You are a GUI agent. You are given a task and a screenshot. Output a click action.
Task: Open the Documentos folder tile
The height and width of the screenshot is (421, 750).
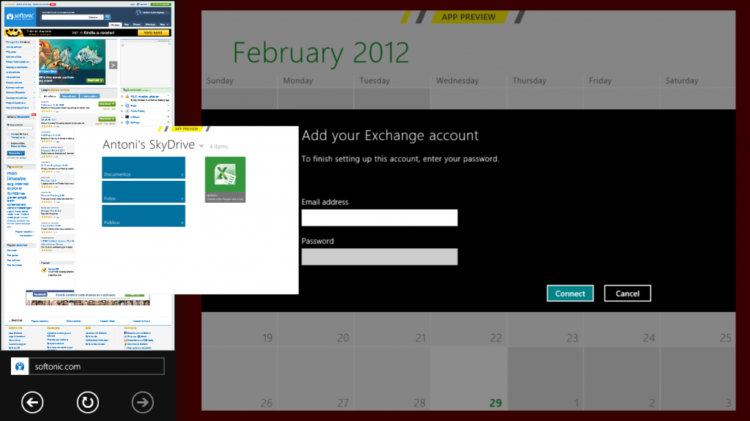144,168
